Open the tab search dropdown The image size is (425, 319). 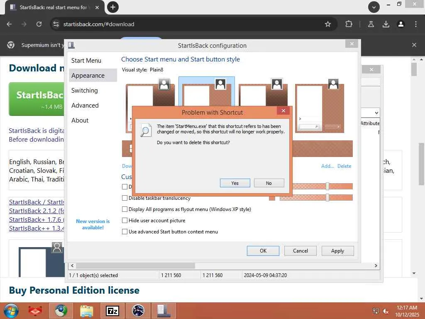(x=374, y=7)
